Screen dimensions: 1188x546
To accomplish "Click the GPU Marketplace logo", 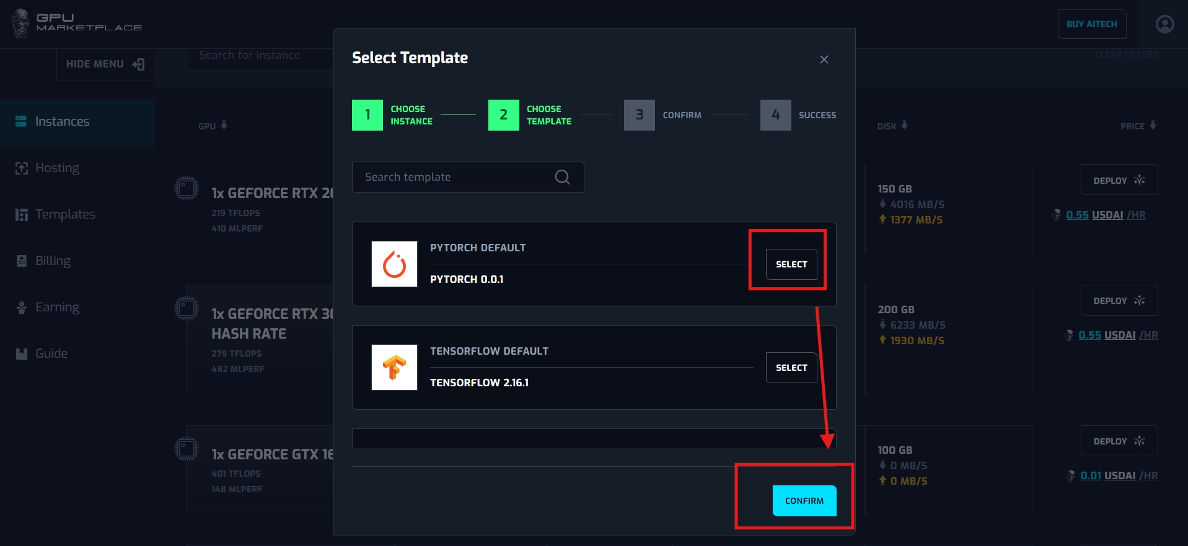I will (77, 23).
